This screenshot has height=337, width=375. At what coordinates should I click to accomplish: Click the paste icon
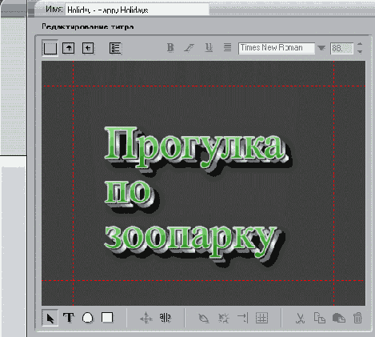pos(339,318)
